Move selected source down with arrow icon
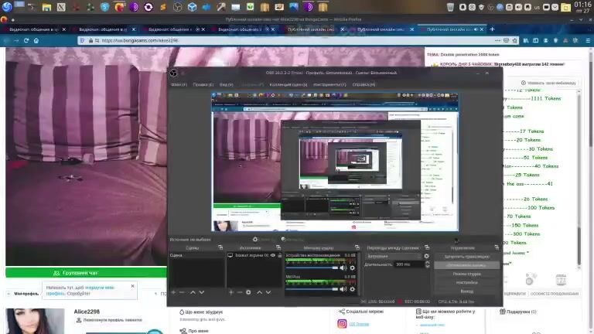Viewport: 594px width, 334px height. (x=268, y=292)
